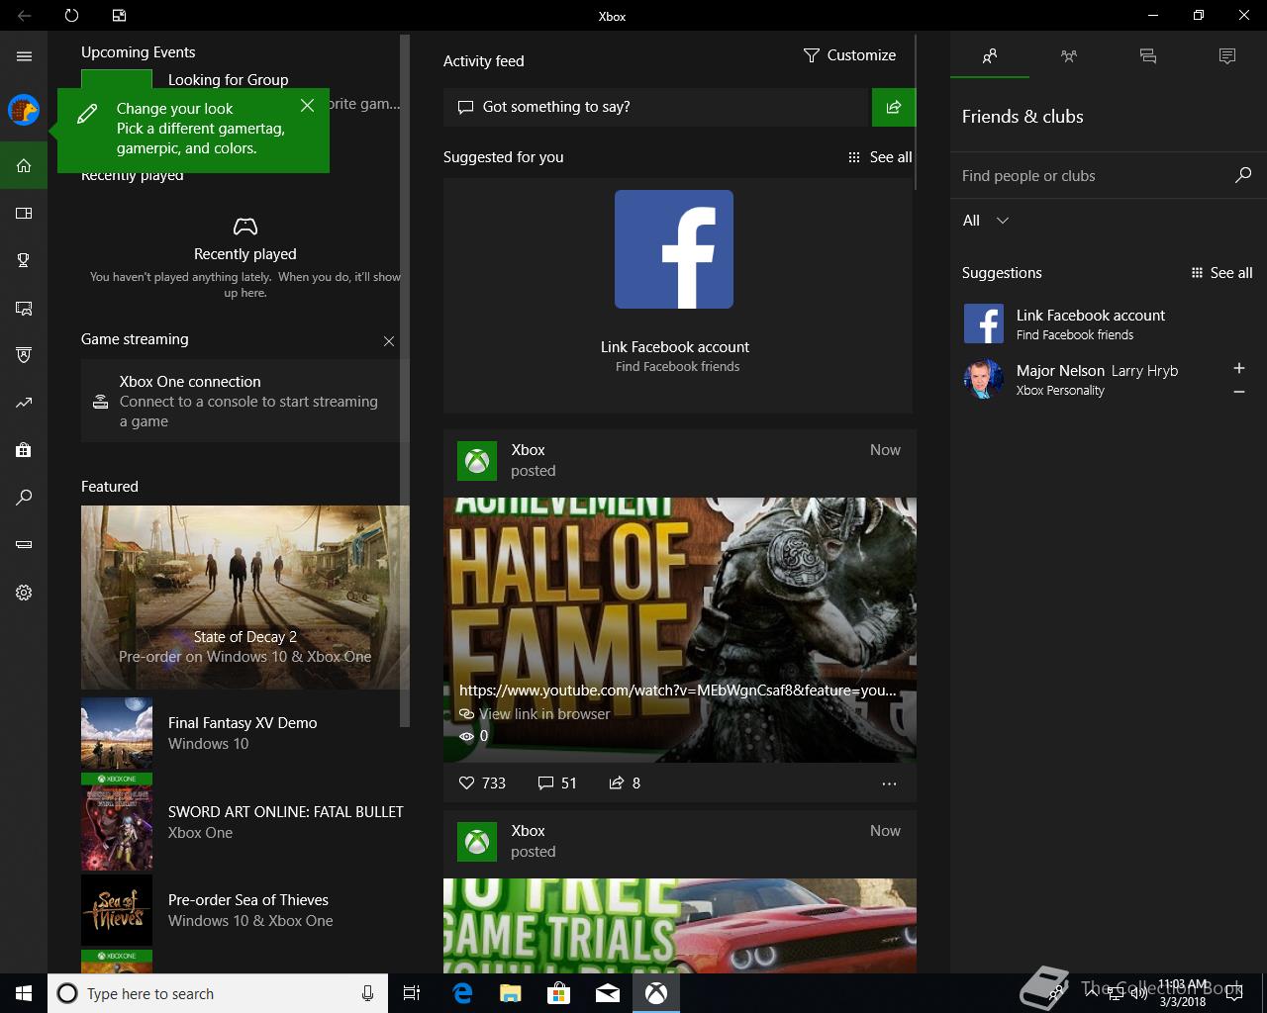This screenshot has width=1267, height=1013.
Task: Open Mail app from taskbar
Action: click(608, 993)
